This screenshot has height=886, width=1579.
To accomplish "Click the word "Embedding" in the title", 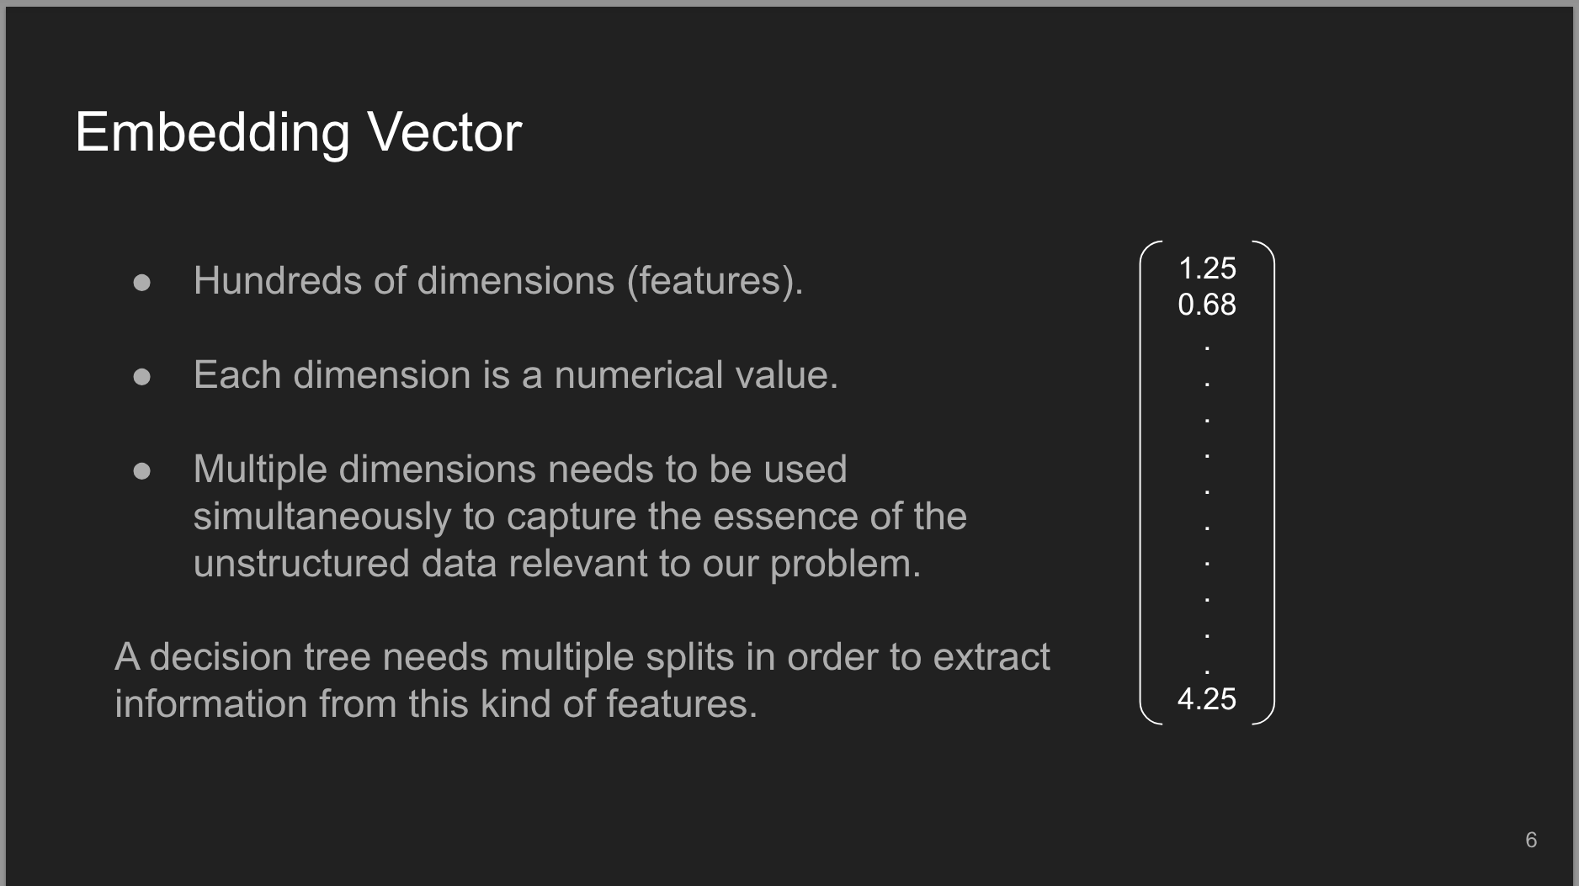I will (212, 133).
